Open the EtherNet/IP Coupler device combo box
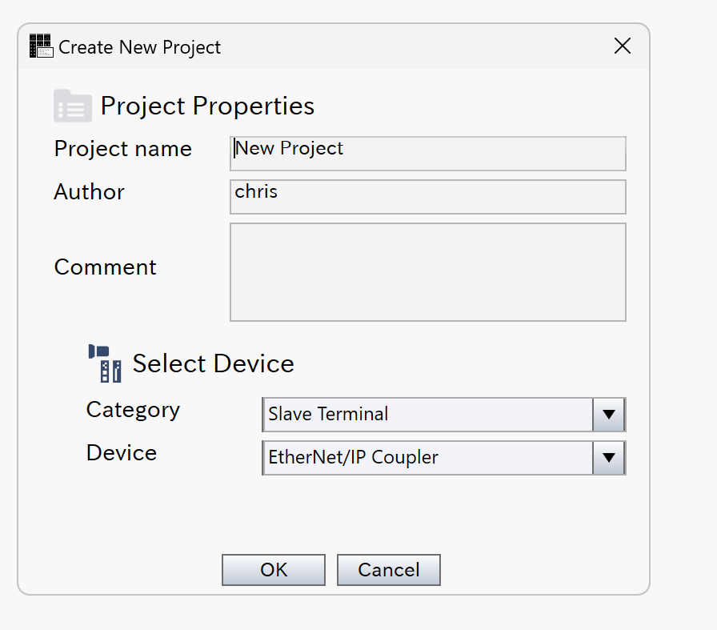The width and height of the screenshot is (717, 630). pos(428,458)
